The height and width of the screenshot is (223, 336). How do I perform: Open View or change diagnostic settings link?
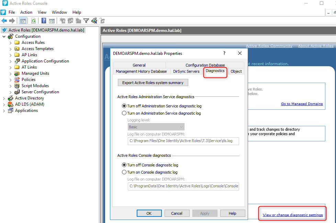293,215
